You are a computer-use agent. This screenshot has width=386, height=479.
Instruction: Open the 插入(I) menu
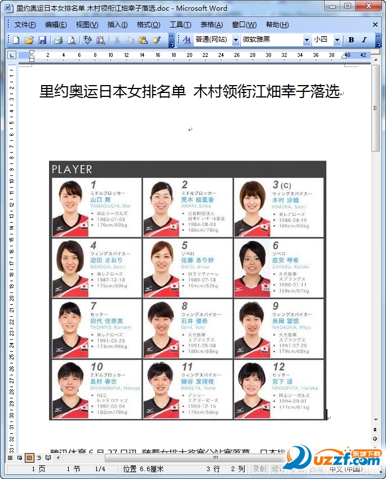click(118, 25)
